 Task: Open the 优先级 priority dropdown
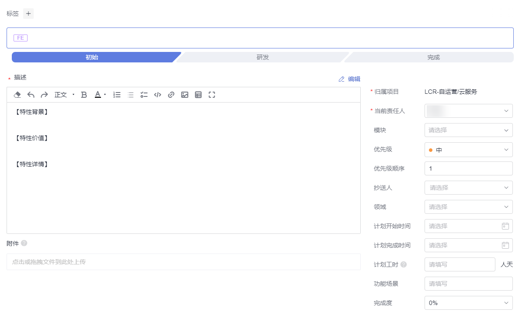click(468, 150)
